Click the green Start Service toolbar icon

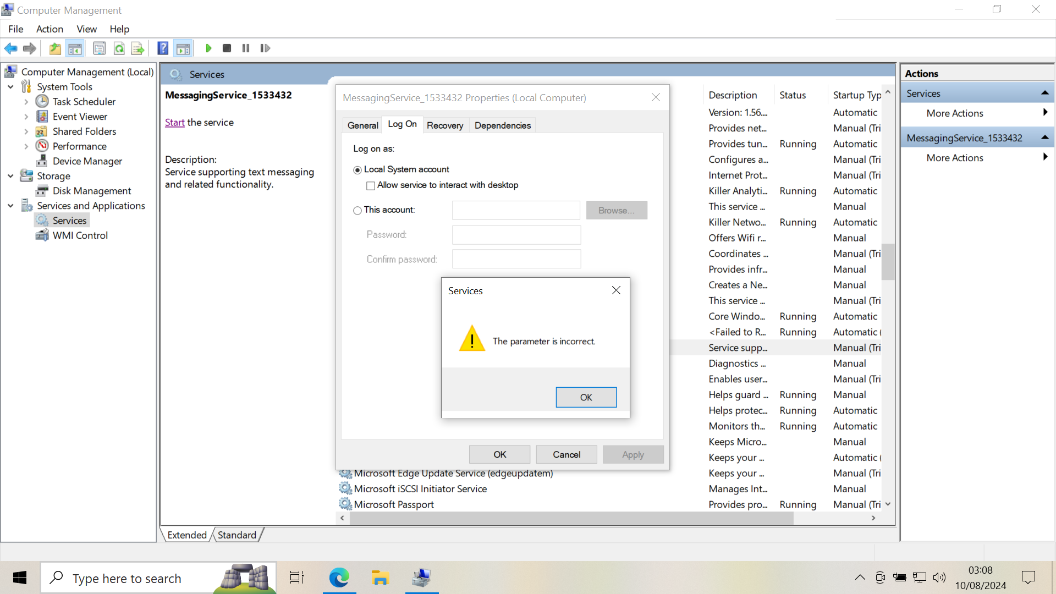coord(208,48)
